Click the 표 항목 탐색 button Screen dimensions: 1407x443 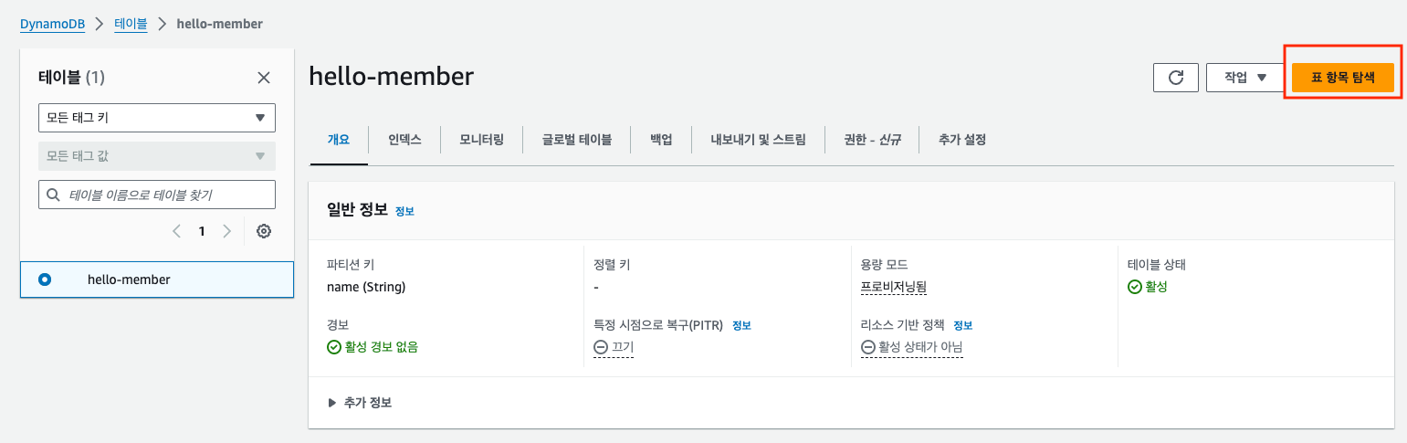(x=1342, y=78)
